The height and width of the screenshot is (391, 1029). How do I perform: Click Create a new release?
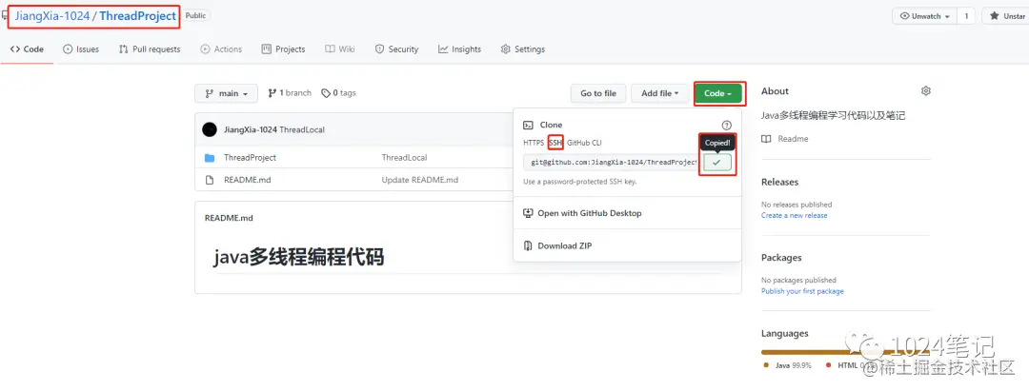(x=794, y=215)
